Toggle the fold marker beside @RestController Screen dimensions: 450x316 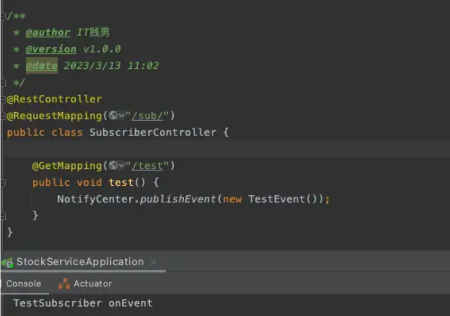click(3, 99)
